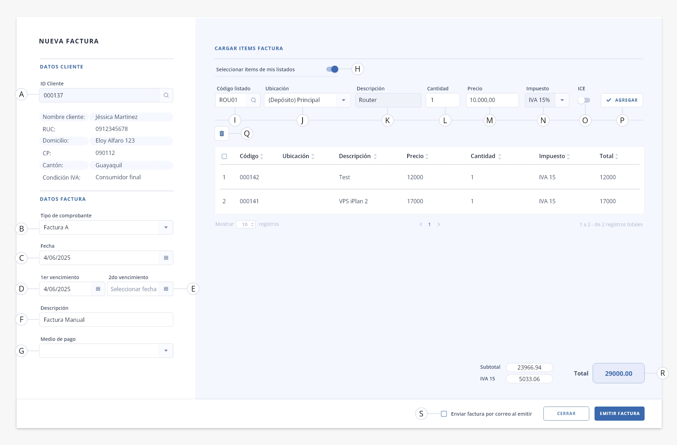
Task: Toggle Seleccionar ítems de mis listados switch
Action: coord(333,69)
